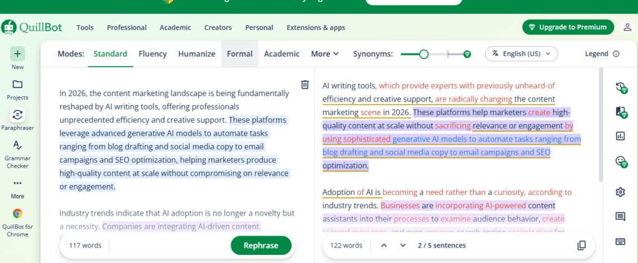Open paraphrase history icon
Viewport: 638px width, 263px height.
click(x=620, y=87)
